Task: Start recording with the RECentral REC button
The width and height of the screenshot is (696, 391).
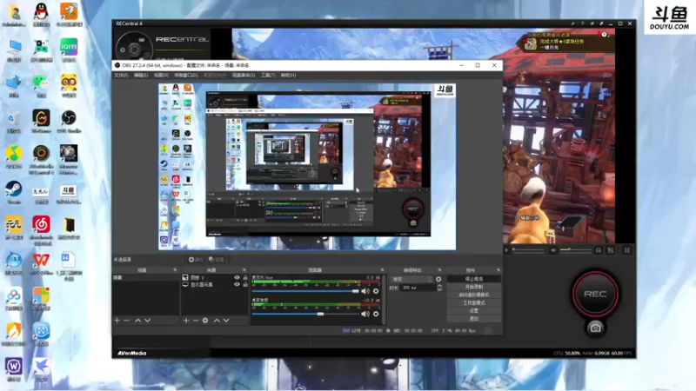Action: pyautogui.click(x=595, y=294)
